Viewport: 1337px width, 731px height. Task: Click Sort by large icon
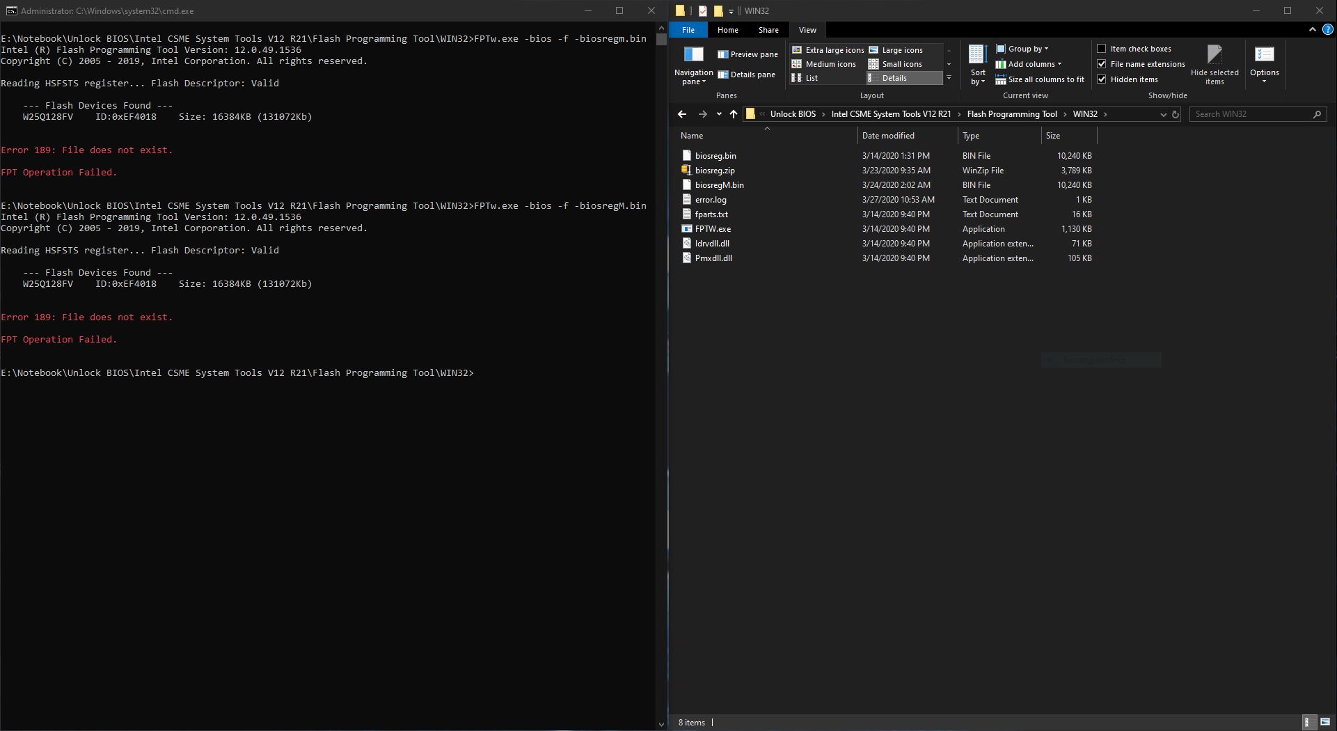point(978,54)
